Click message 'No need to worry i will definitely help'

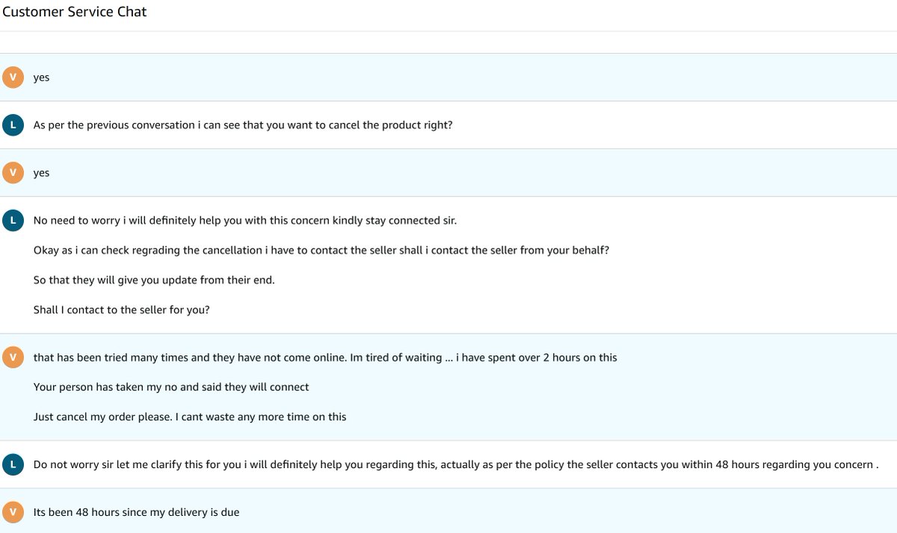coord(245,221)
